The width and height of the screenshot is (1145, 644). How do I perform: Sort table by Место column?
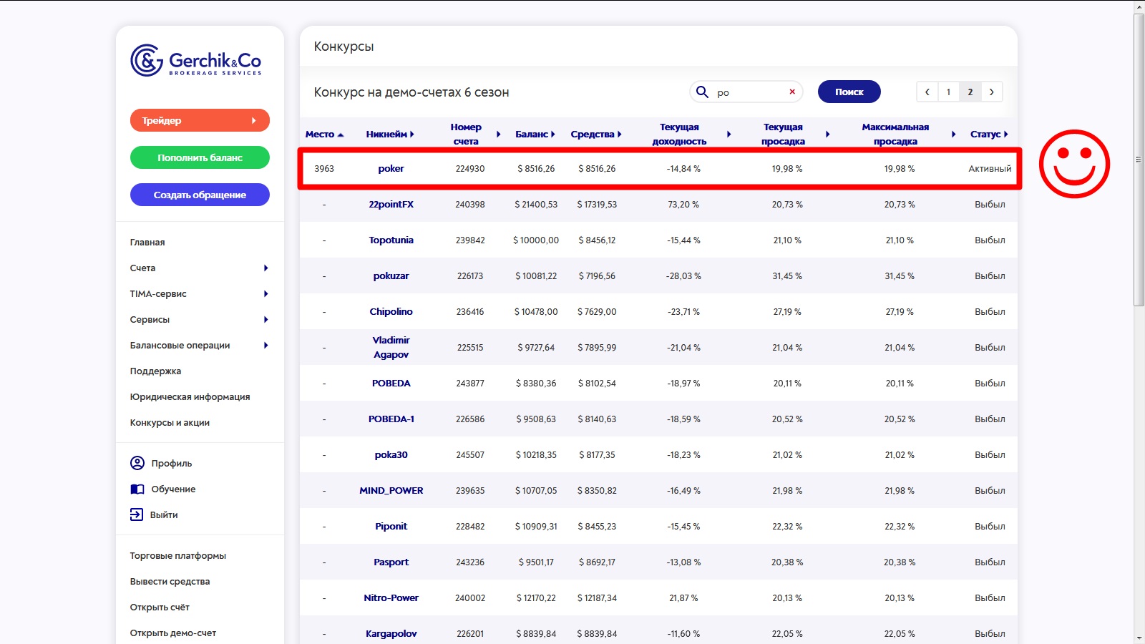[x=324, y=134]
